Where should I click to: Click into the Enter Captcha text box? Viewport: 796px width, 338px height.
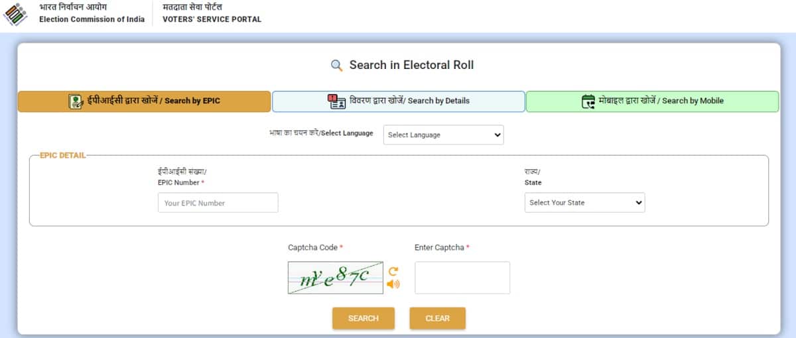[462, 278]
